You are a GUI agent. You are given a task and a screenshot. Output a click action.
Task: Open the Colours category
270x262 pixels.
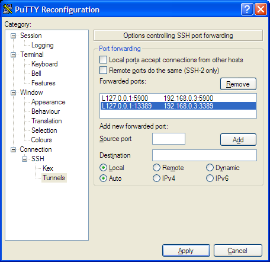point(41,140)
